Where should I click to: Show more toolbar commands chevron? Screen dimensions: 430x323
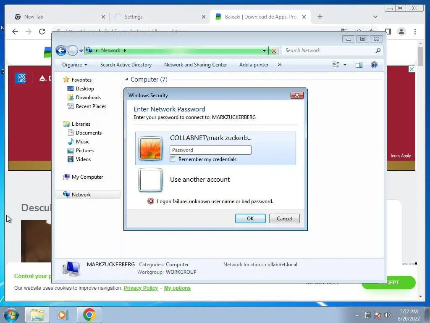point(279,65)
